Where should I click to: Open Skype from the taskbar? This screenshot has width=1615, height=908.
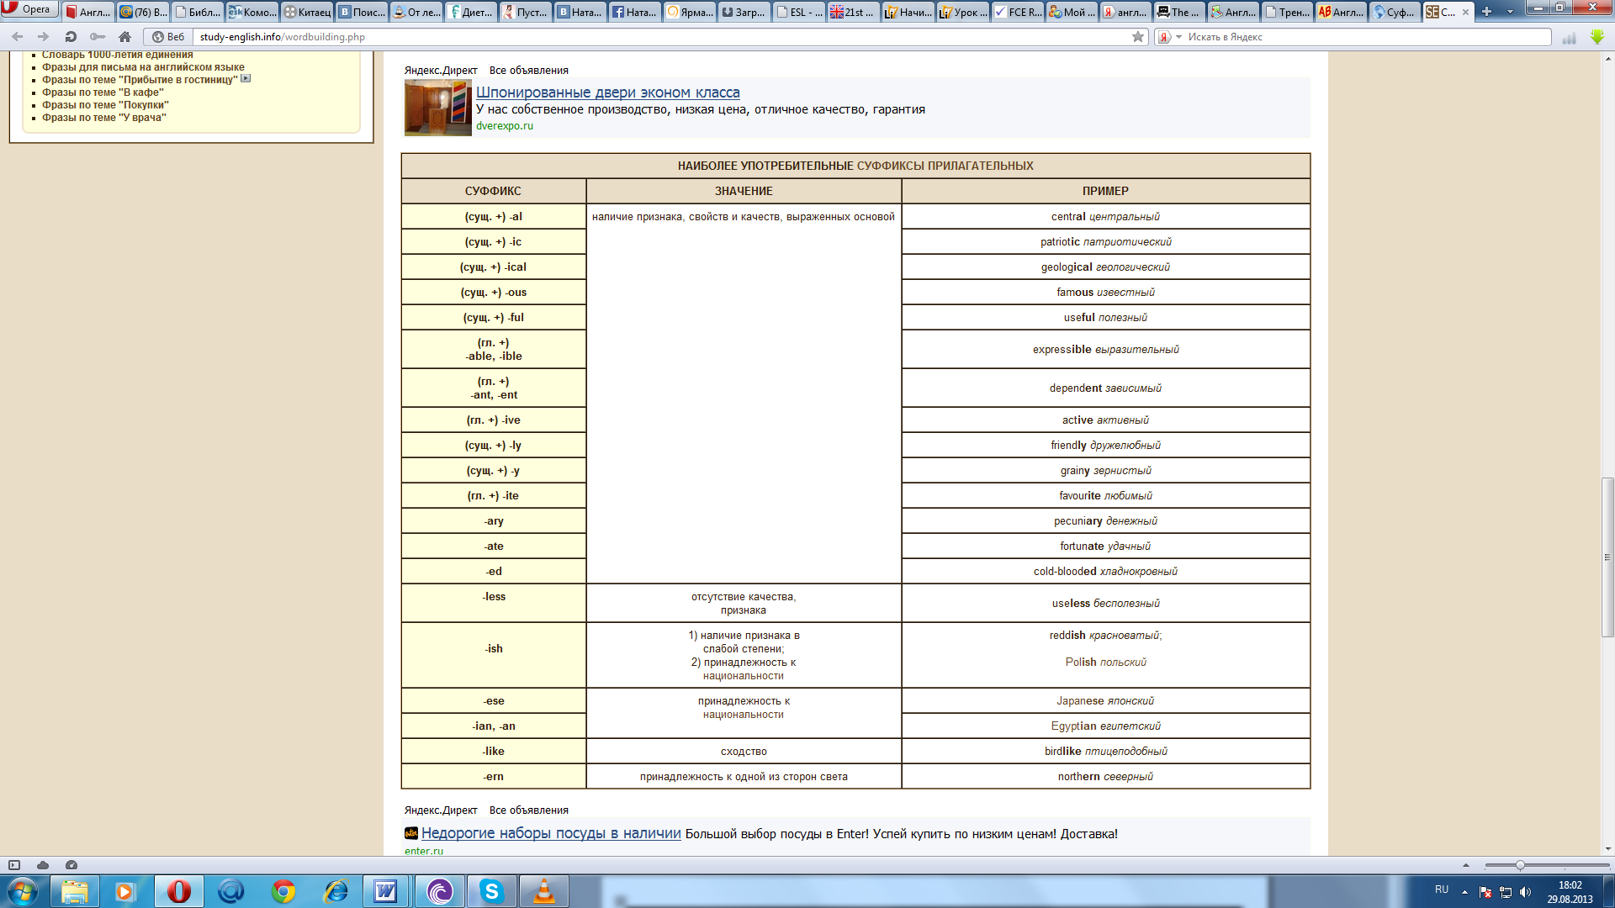pyautogui.click(x=491, y=891)
